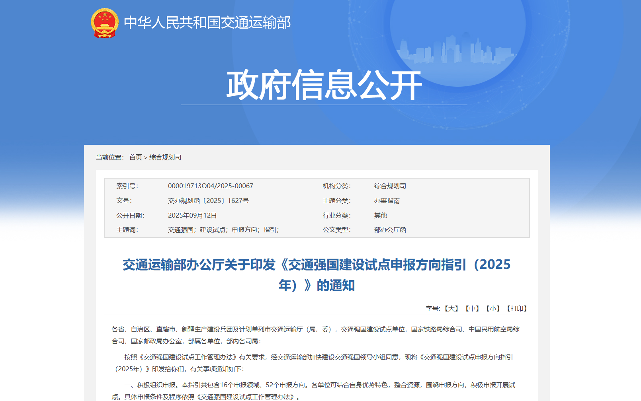Click the 办事指南 topic classification value

387,201
